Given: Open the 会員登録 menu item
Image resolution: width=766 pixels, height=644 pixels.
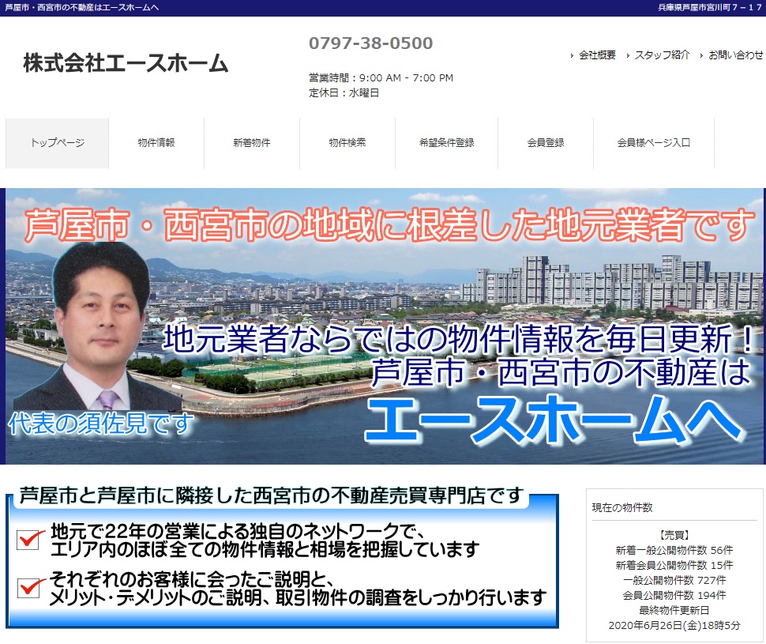Looking at the screenshot, I should (x=546, y=143).
